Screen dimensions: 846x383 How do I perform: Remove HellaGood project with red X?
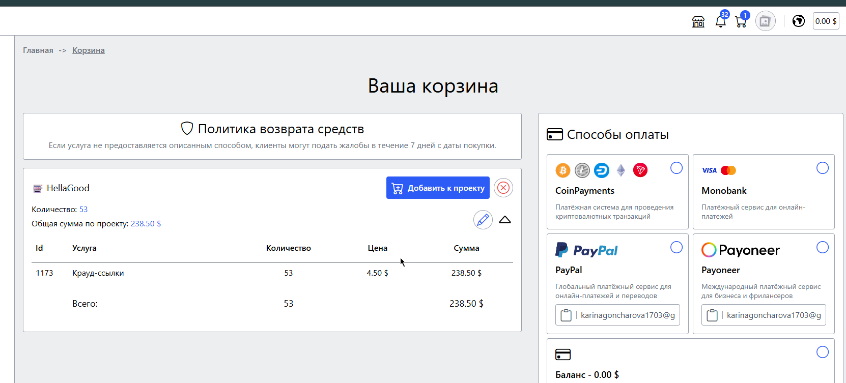pos(503,188)
